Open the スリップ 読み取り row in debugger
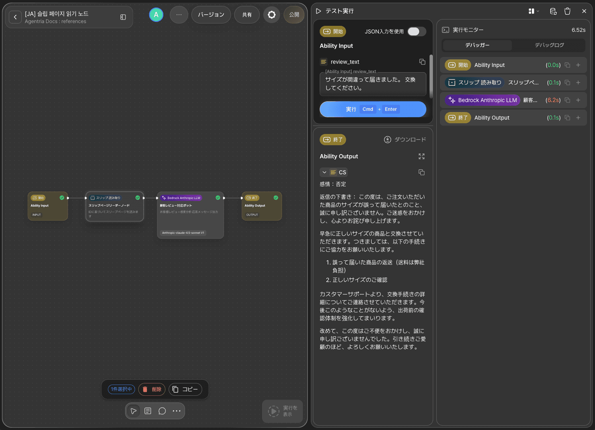 coord(513,83)
